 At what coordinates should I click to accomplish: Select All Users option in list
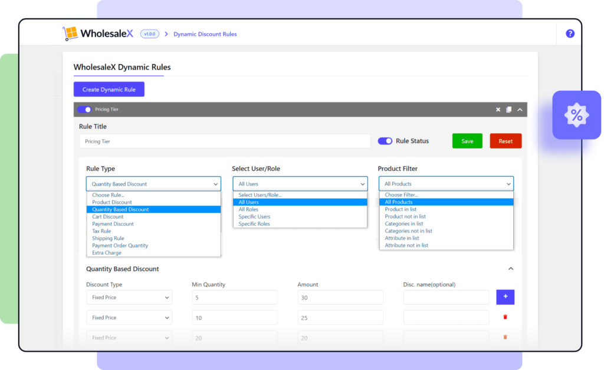point(300,202)
